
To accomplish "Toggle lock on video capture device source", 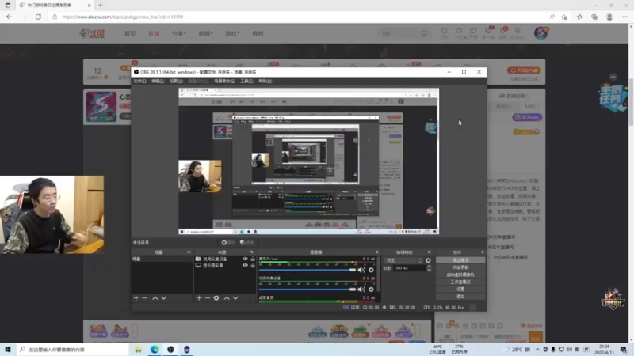I will [x=253, y=259].
